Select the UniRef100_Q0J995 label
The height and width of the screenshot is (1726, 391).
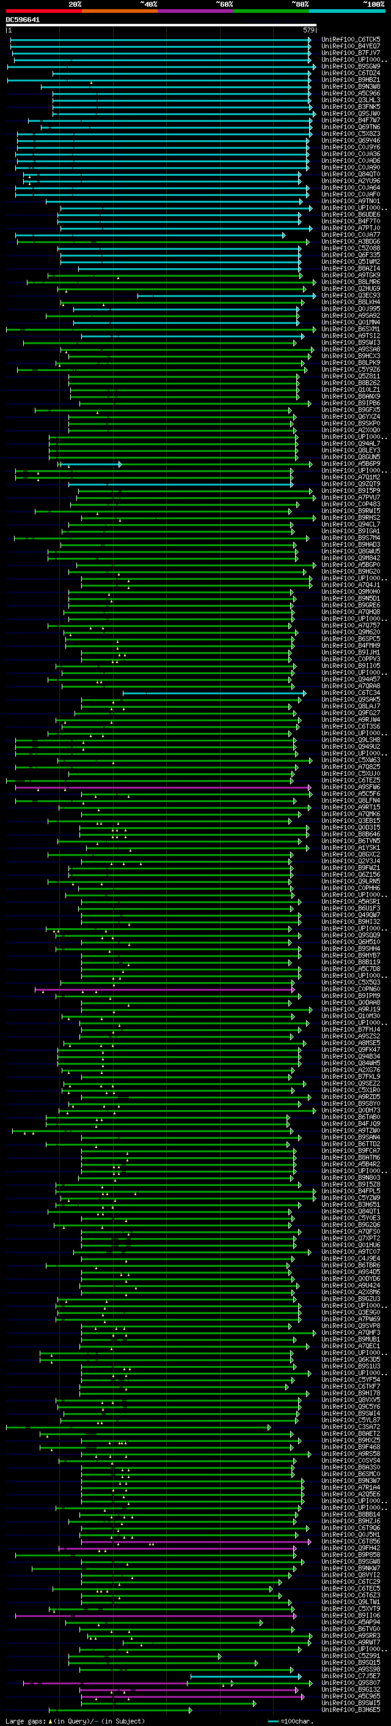tap(351, 309)
